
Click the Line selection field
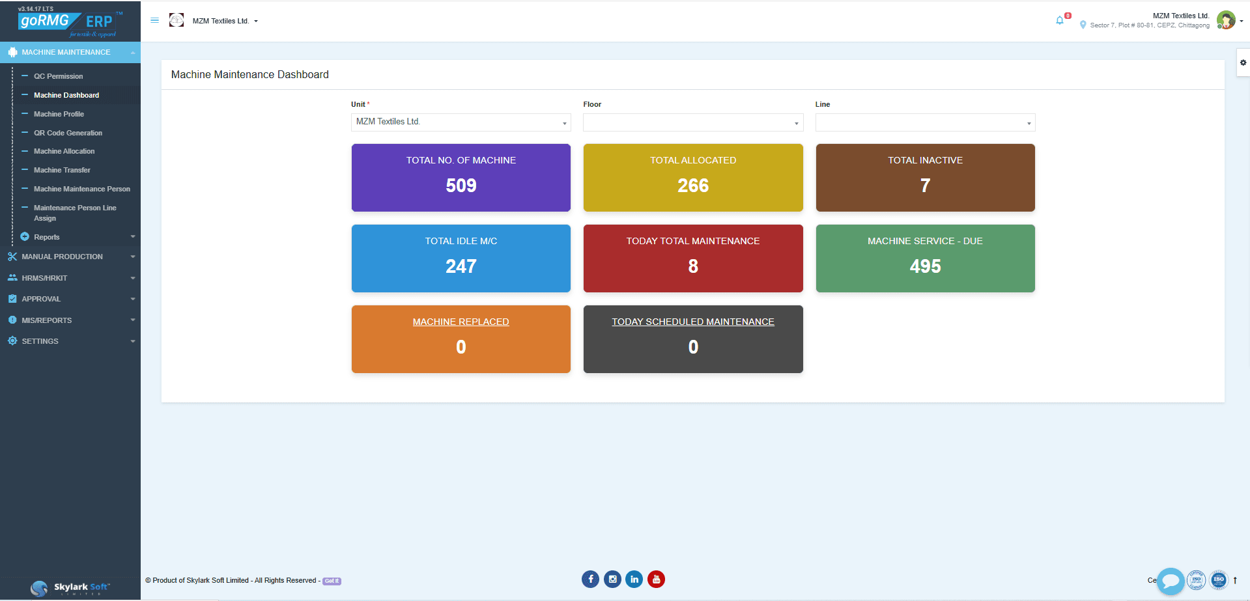pyautogui.click(x=925, y=122)
